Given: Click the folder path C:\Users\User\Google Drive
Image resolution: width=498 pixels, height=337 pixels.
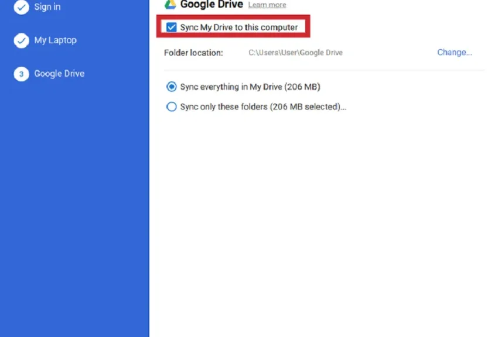Looking at the screenshot, I should click(295, 53).
